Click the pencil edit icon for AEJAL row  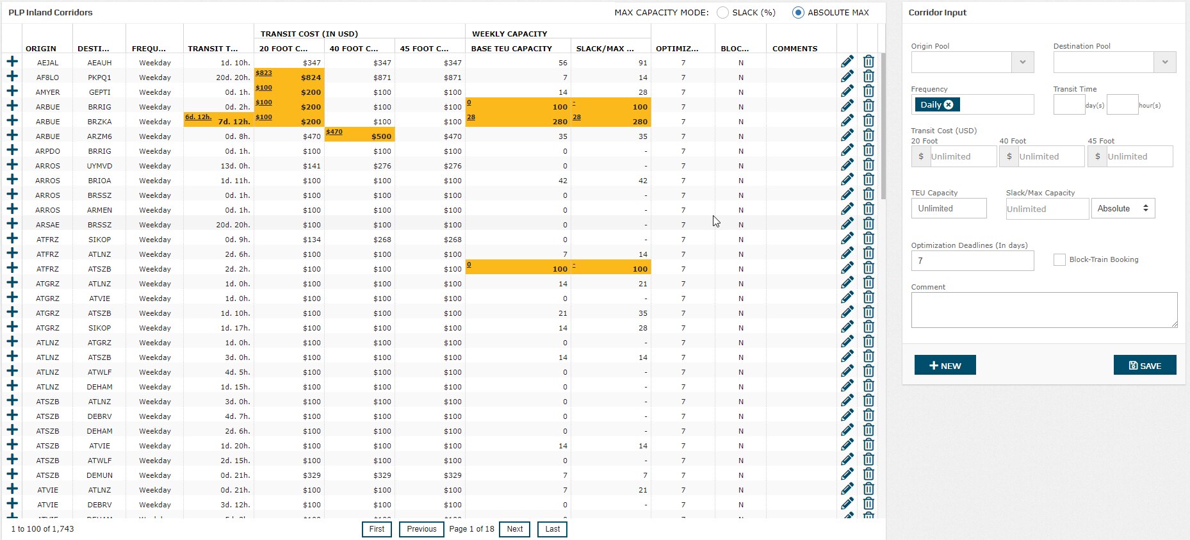(x=847, y=61)
